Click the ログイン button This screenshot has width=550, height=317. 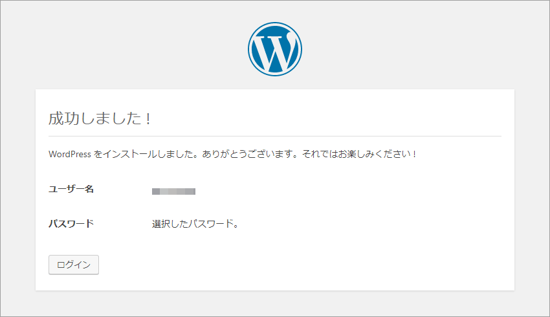coord(74,265)
